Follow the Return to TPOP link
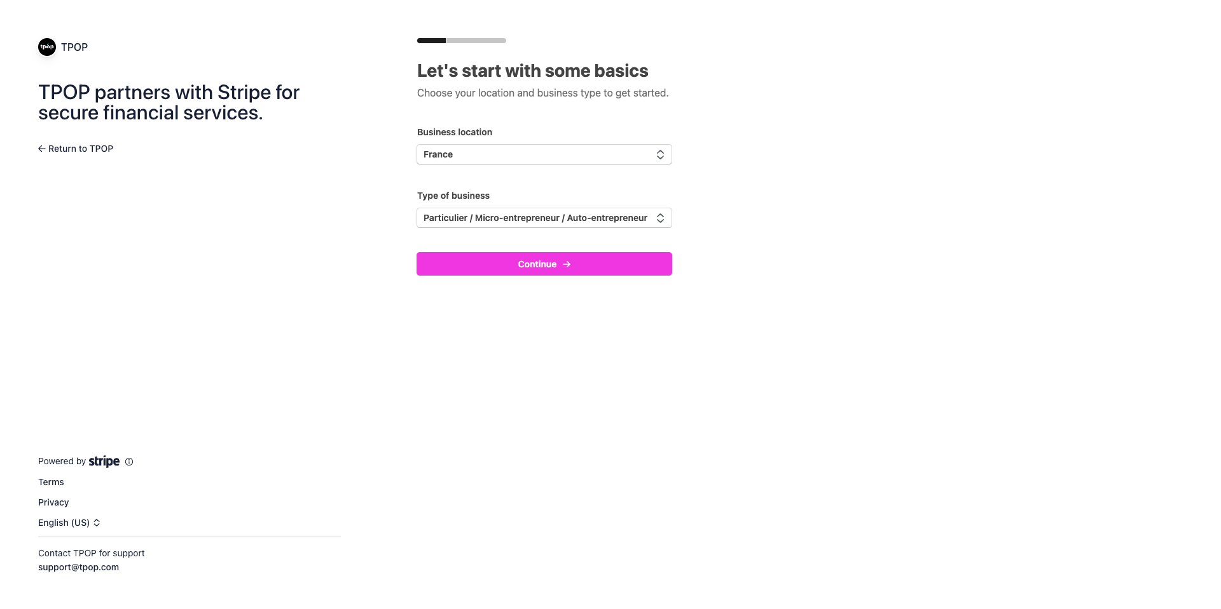 point(81,149)
